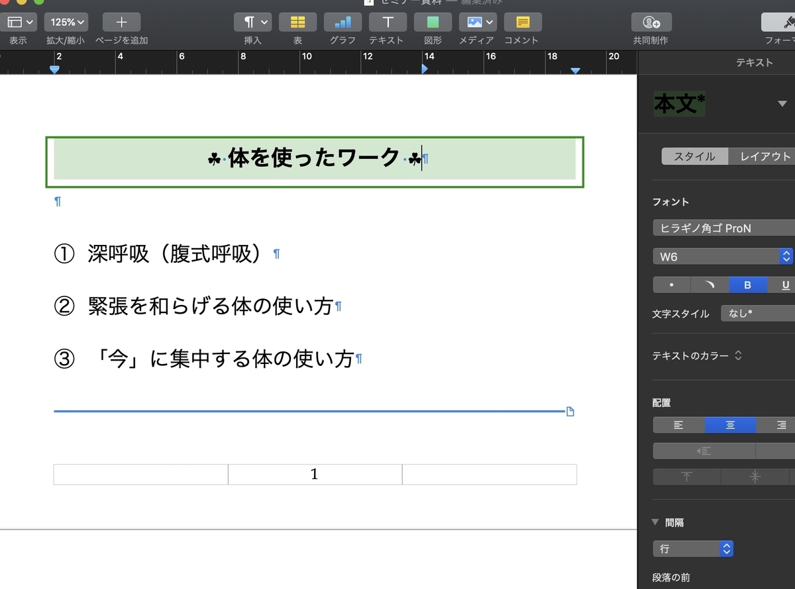
Task: Click the page number 1 footer cell
Action: (x=315, y=475)
